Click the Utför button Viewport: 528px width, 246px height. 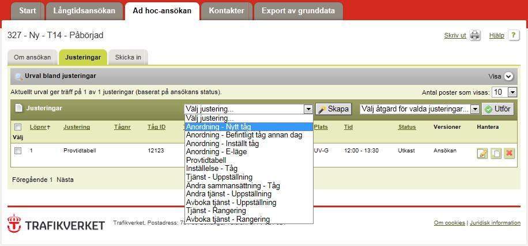tap(498, 109)
